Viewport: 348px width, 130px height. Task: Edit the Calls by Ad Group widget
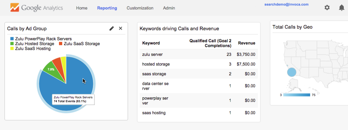(112, 28)
